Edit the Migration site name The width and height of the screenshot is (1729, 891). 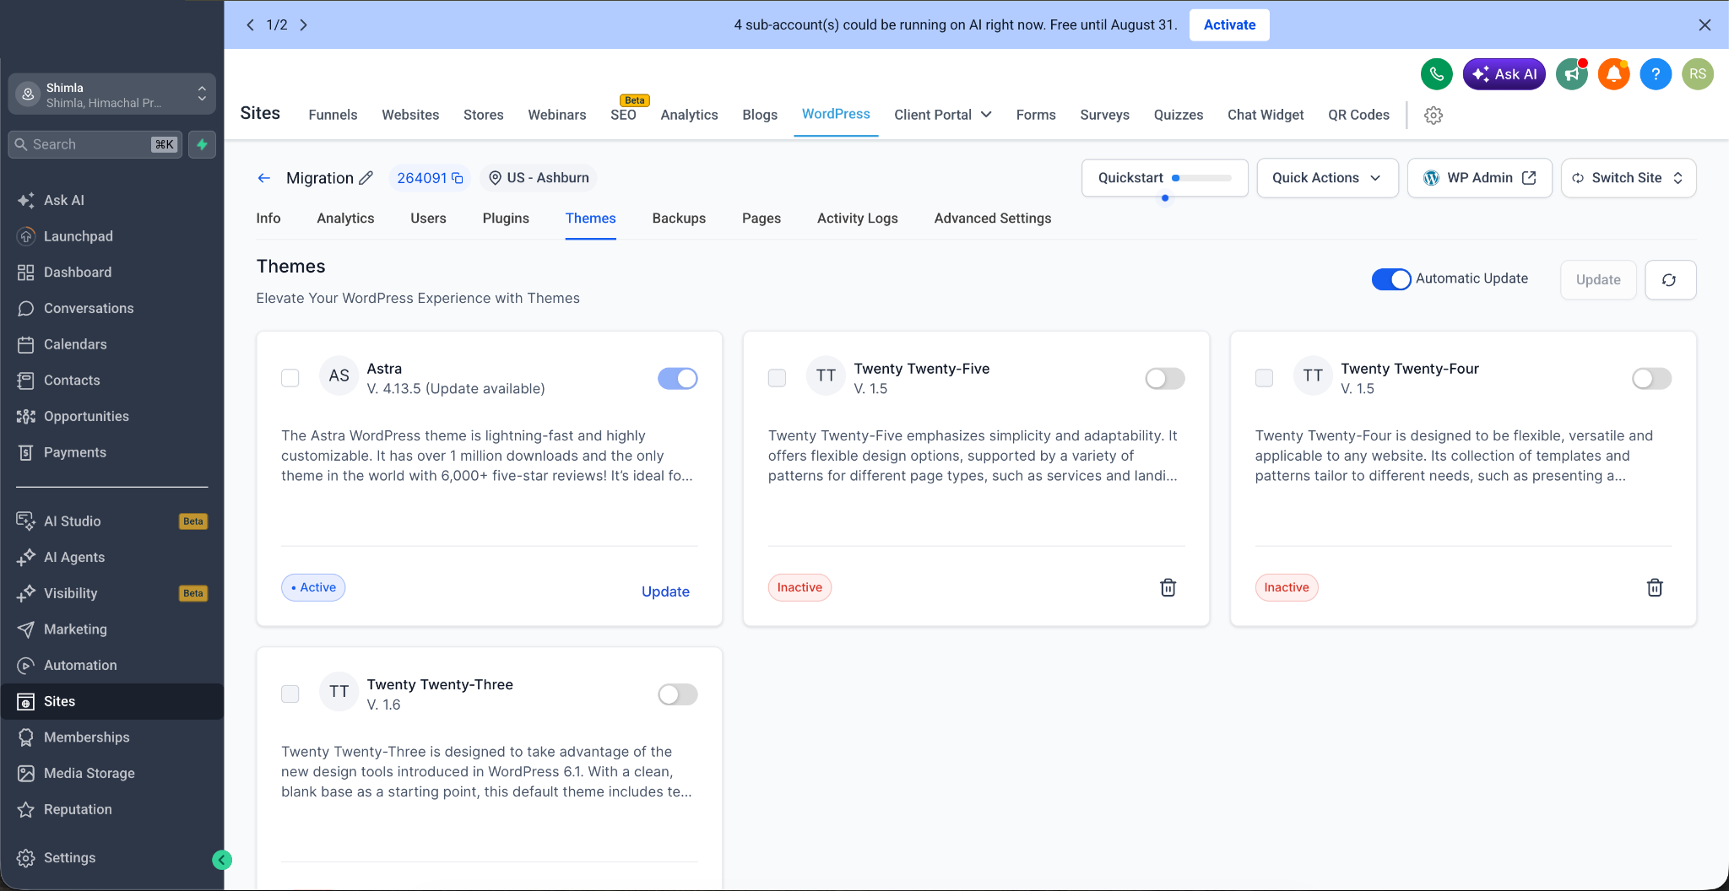(366, 178)
